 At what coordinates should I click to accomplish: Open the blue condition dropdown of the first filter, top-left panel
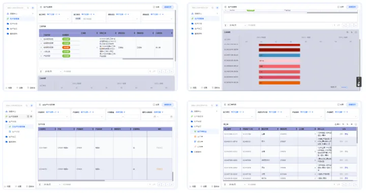(53, 14)
